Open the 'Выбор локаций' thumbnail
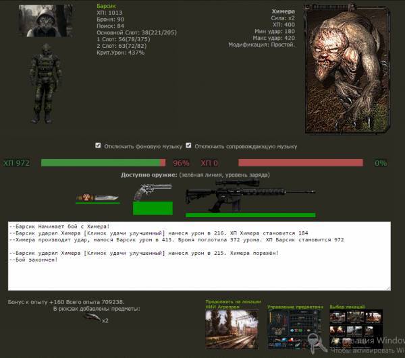405x358 pixels. (356, 330)
